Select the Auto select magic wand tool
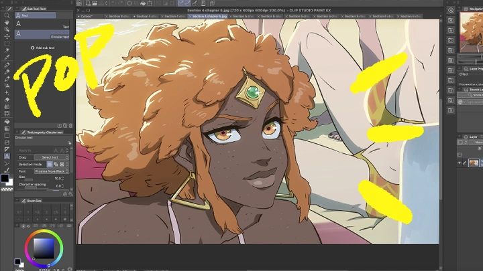The width and height of the screenshot is (483, 271). tap(7, 50)
